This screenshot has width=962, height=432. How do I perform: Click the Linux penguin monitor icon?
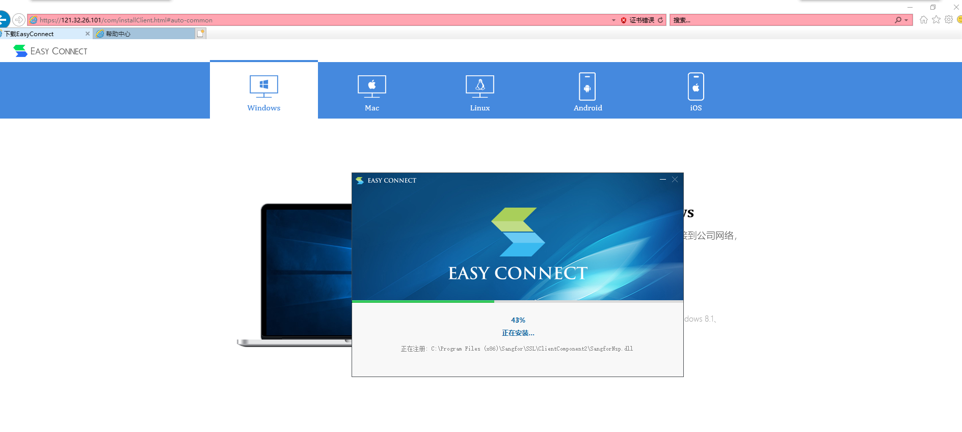(x=480, y=86)
